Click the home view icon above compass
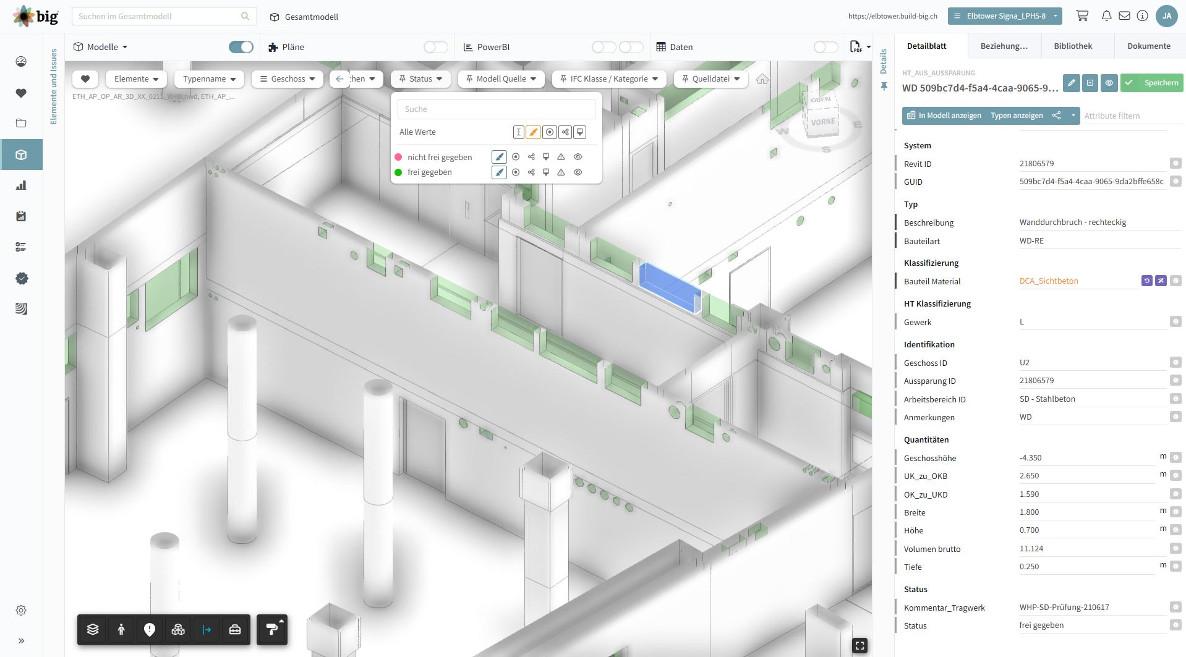 (762, 79)
